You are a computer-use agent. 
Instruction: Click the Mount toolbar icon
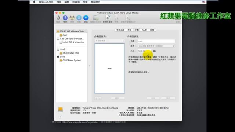[x=79, y=18]
